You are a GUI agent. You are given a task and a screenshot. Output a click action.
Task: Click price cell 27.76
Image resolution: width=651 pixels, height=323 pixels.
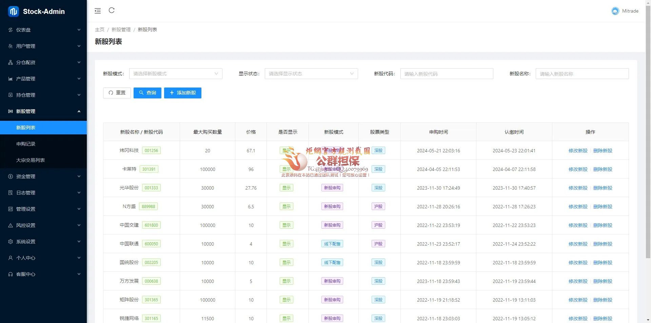click(x=251, y=188)
